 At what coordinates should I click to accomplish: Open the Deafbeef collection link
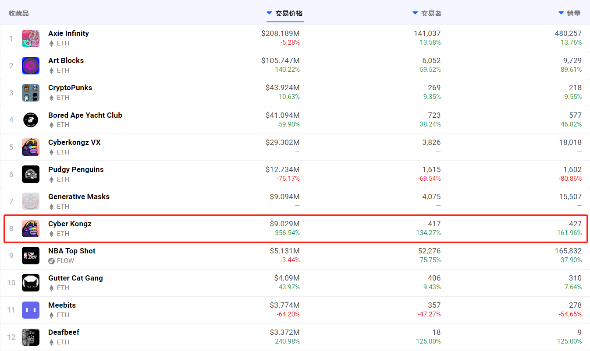point(64,332)
